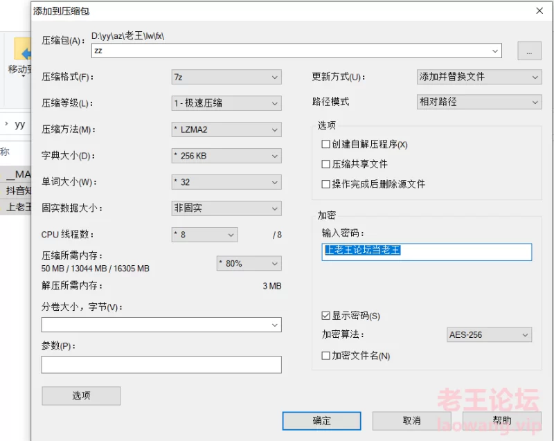Open the archive name history dropdown

(495, 51)
